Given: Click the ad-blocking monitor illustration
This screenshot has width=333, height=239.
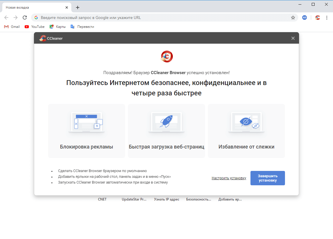Looking at the screenshot, I should coord(86,122).
